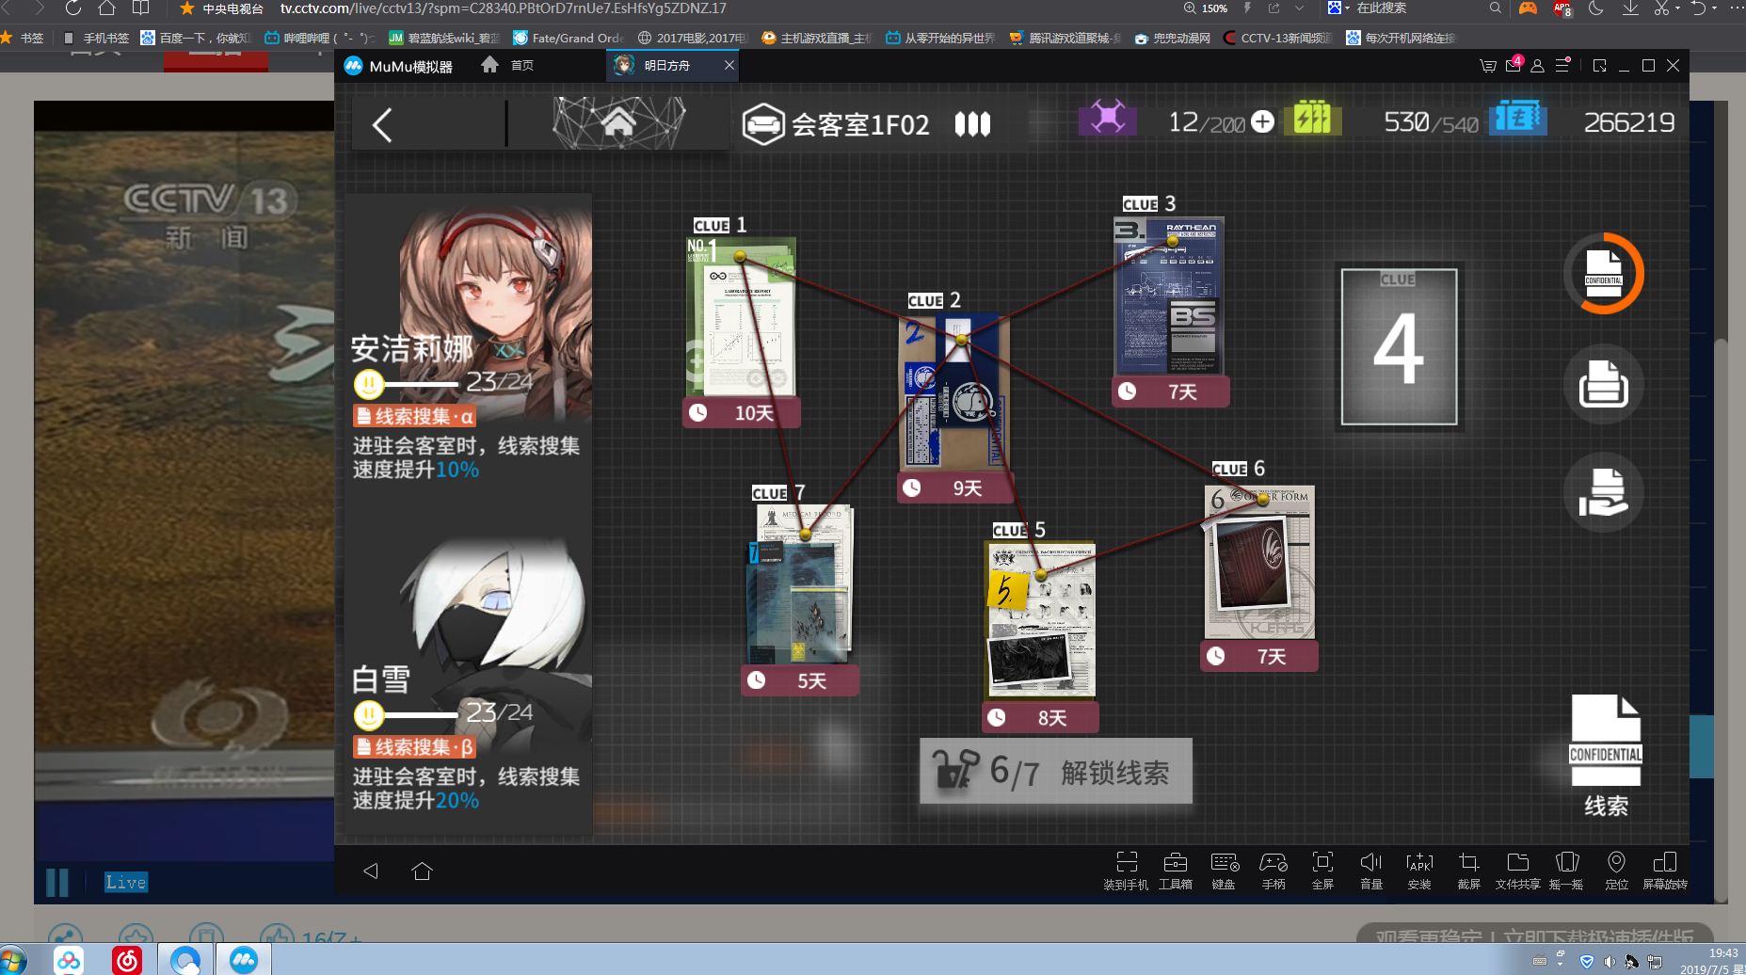
Task: Unlock clues with 6/7 解锁线索 button
Action: (x=1056, y=771)
